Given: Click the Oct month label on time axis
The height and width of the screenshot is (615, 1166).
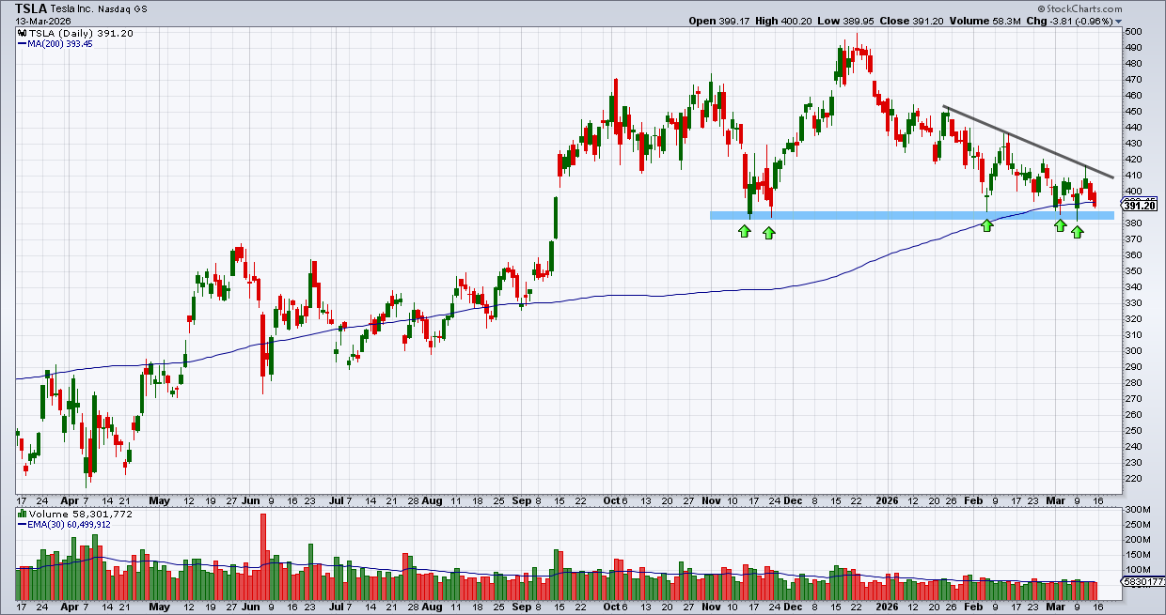Looking at the screenshot, I should click(613, 501).
